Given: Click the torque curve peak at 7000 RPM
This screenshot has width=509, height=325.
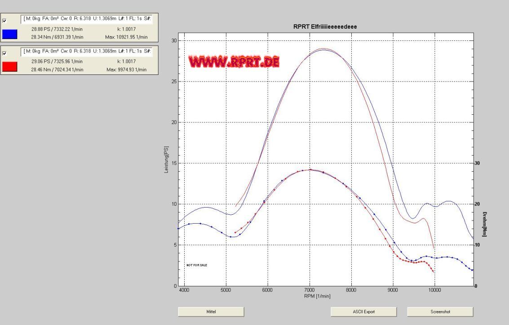Looking at the screenshot, I should 310,170.
